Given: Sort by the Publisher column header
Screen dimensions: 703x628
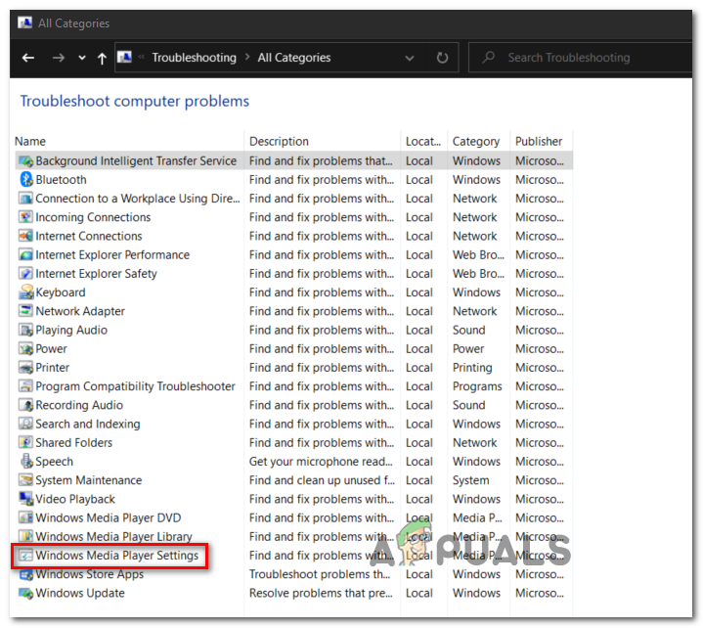Looking at the screenshot, I should [x=539, y=141].
